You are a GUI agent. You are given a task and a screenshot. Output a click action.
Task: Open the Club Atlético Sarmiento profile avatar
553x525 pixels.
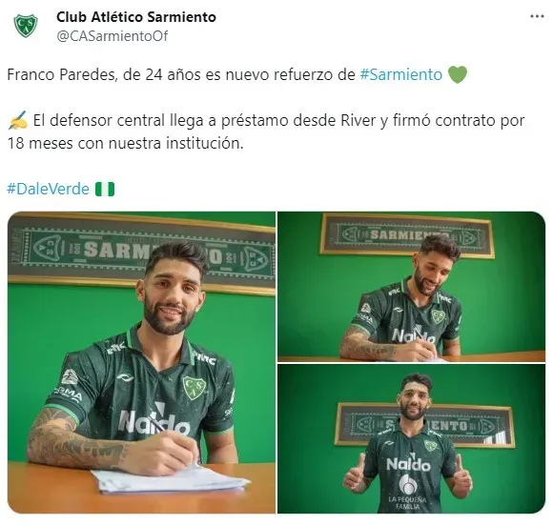[26, 26]
